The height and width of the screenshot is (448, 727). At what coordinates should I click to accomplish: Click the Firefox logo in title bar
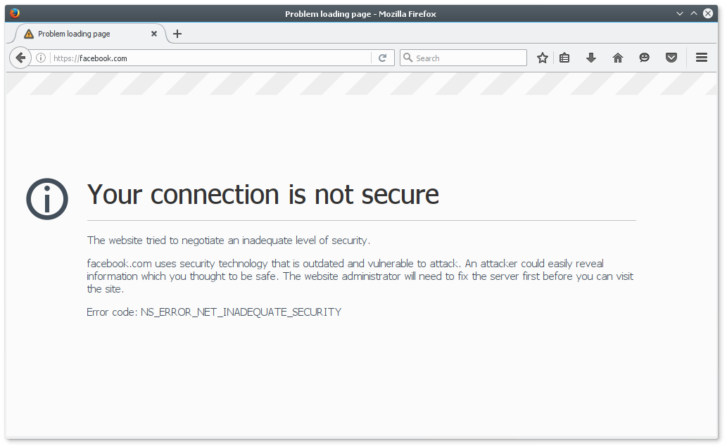tap(15, 13)
